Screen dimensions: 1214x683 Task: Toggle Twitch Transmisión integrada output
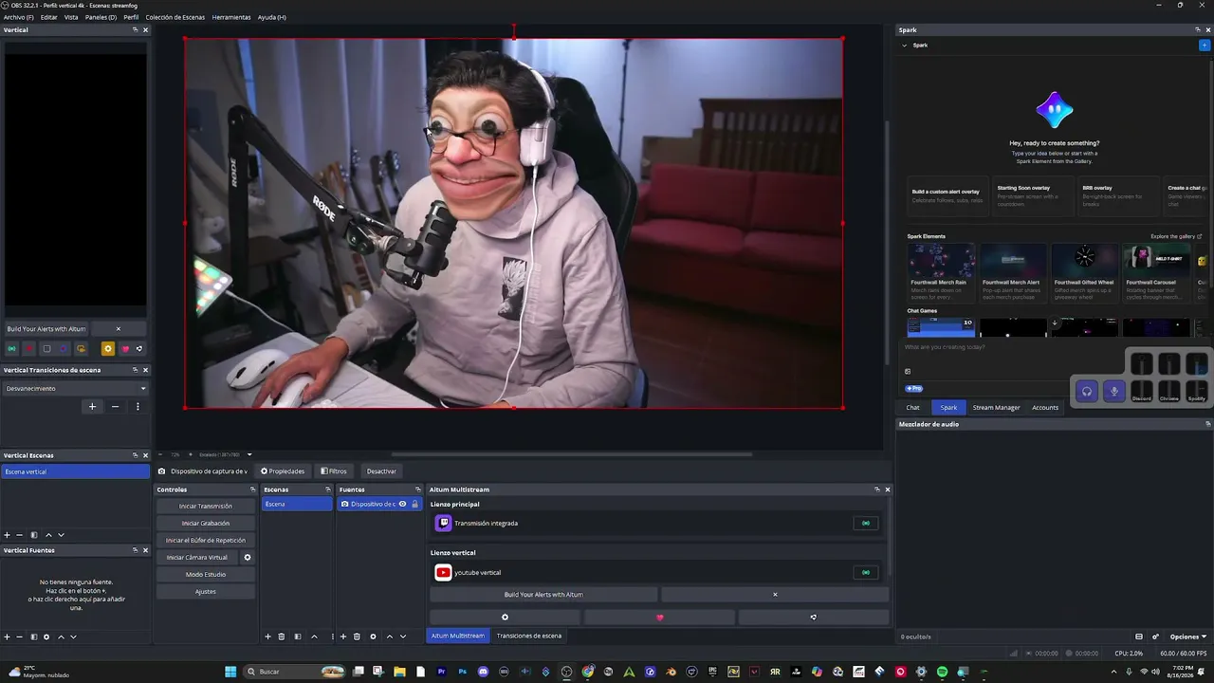(865, 523)
